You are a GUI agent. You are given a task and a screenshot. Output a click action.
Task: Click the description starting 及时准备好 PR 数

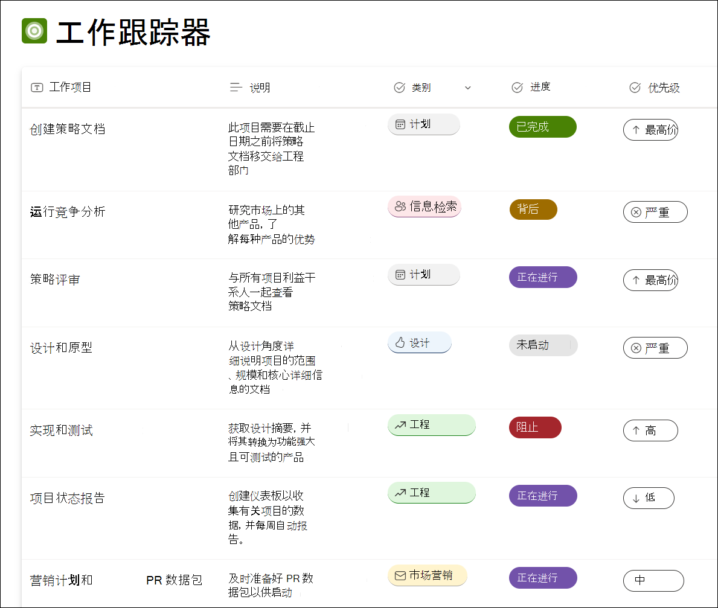pos(271,585)
